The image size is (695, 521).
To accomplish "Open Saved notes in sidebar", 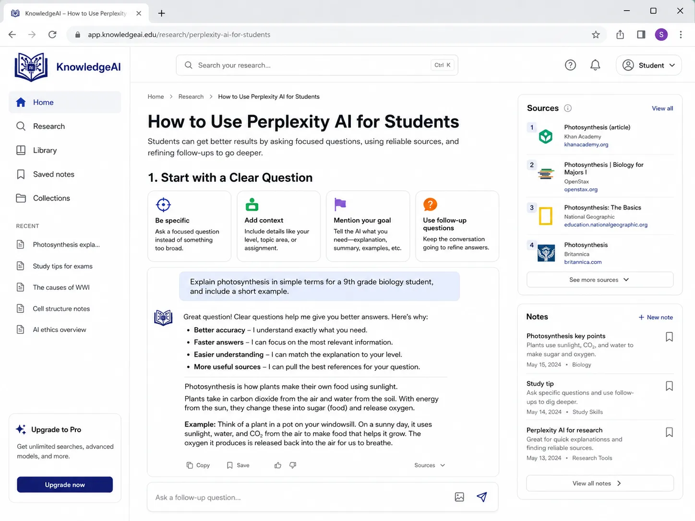I will point(65,174).
